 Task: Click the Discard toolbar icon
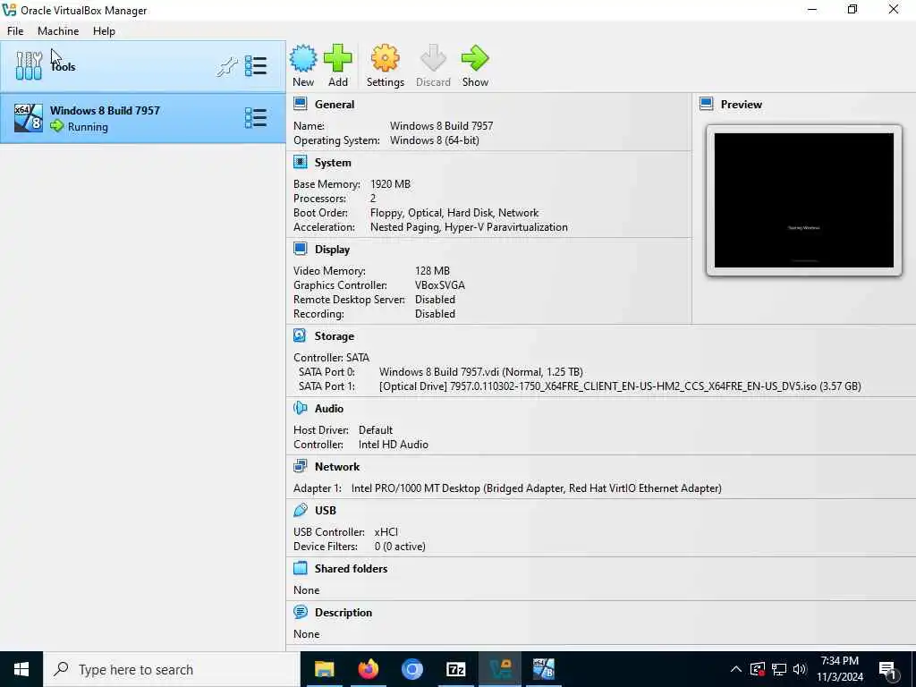tap(433, 58)
